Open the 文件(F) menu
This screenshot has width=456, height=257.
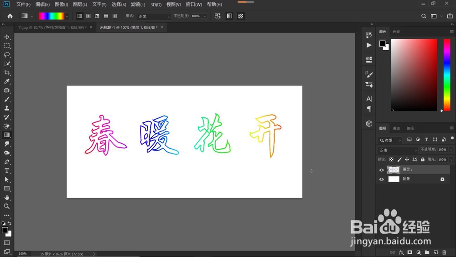tap(23, 5)
